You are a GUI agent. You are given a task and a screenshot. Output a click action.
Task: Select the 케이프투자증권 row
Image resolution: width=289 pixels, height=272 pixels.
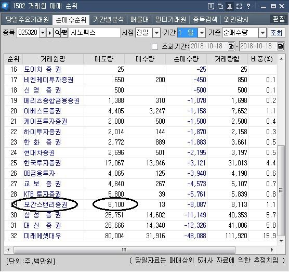click(x=140, y=121)
